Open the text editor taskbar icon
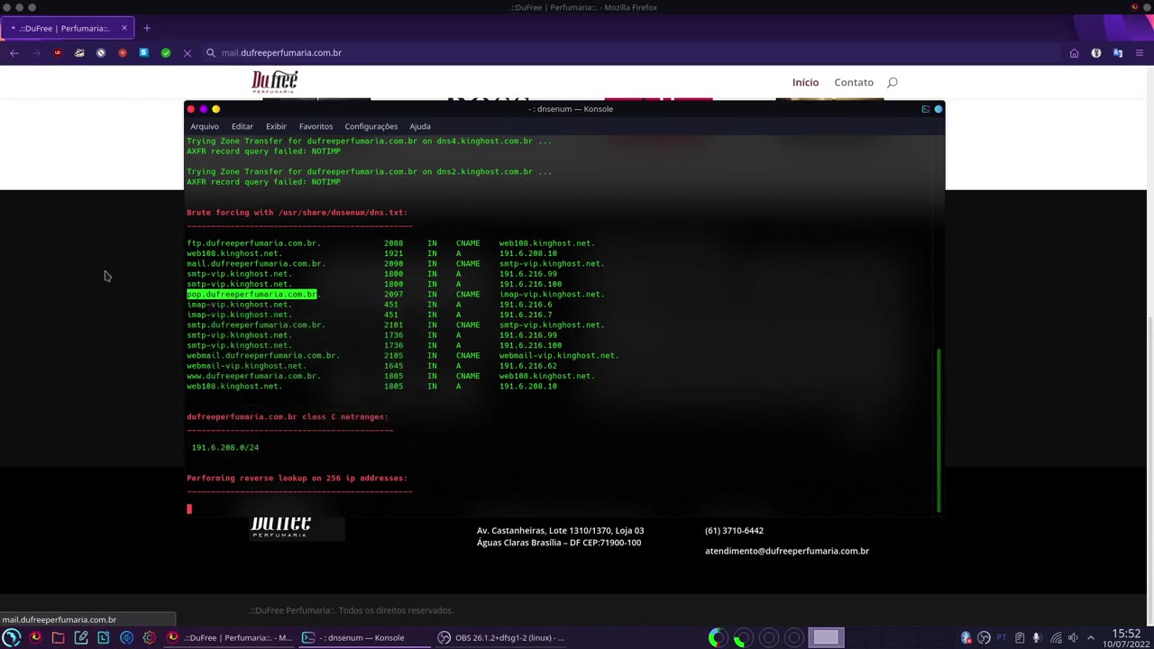The width and height of the screenshot is (1154, 649). pyautogui.click(x=81, y=637)
